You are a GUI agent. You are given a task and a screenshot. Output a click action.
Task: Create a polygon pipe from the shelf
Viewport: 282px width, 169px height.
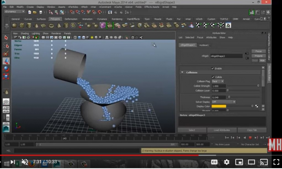click(66, 26)
